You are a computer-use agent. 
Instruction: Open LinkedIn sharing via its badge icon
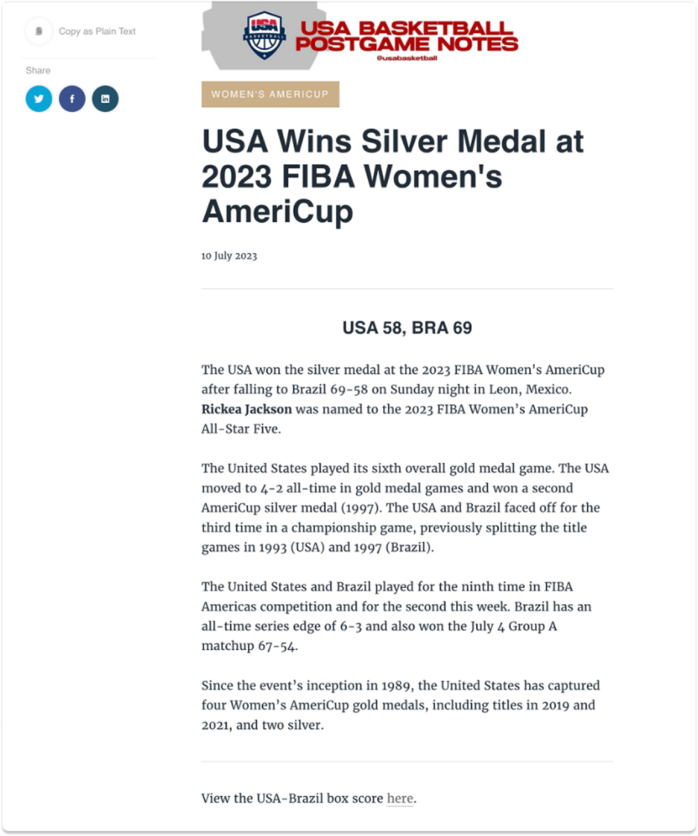pos(104,98)
